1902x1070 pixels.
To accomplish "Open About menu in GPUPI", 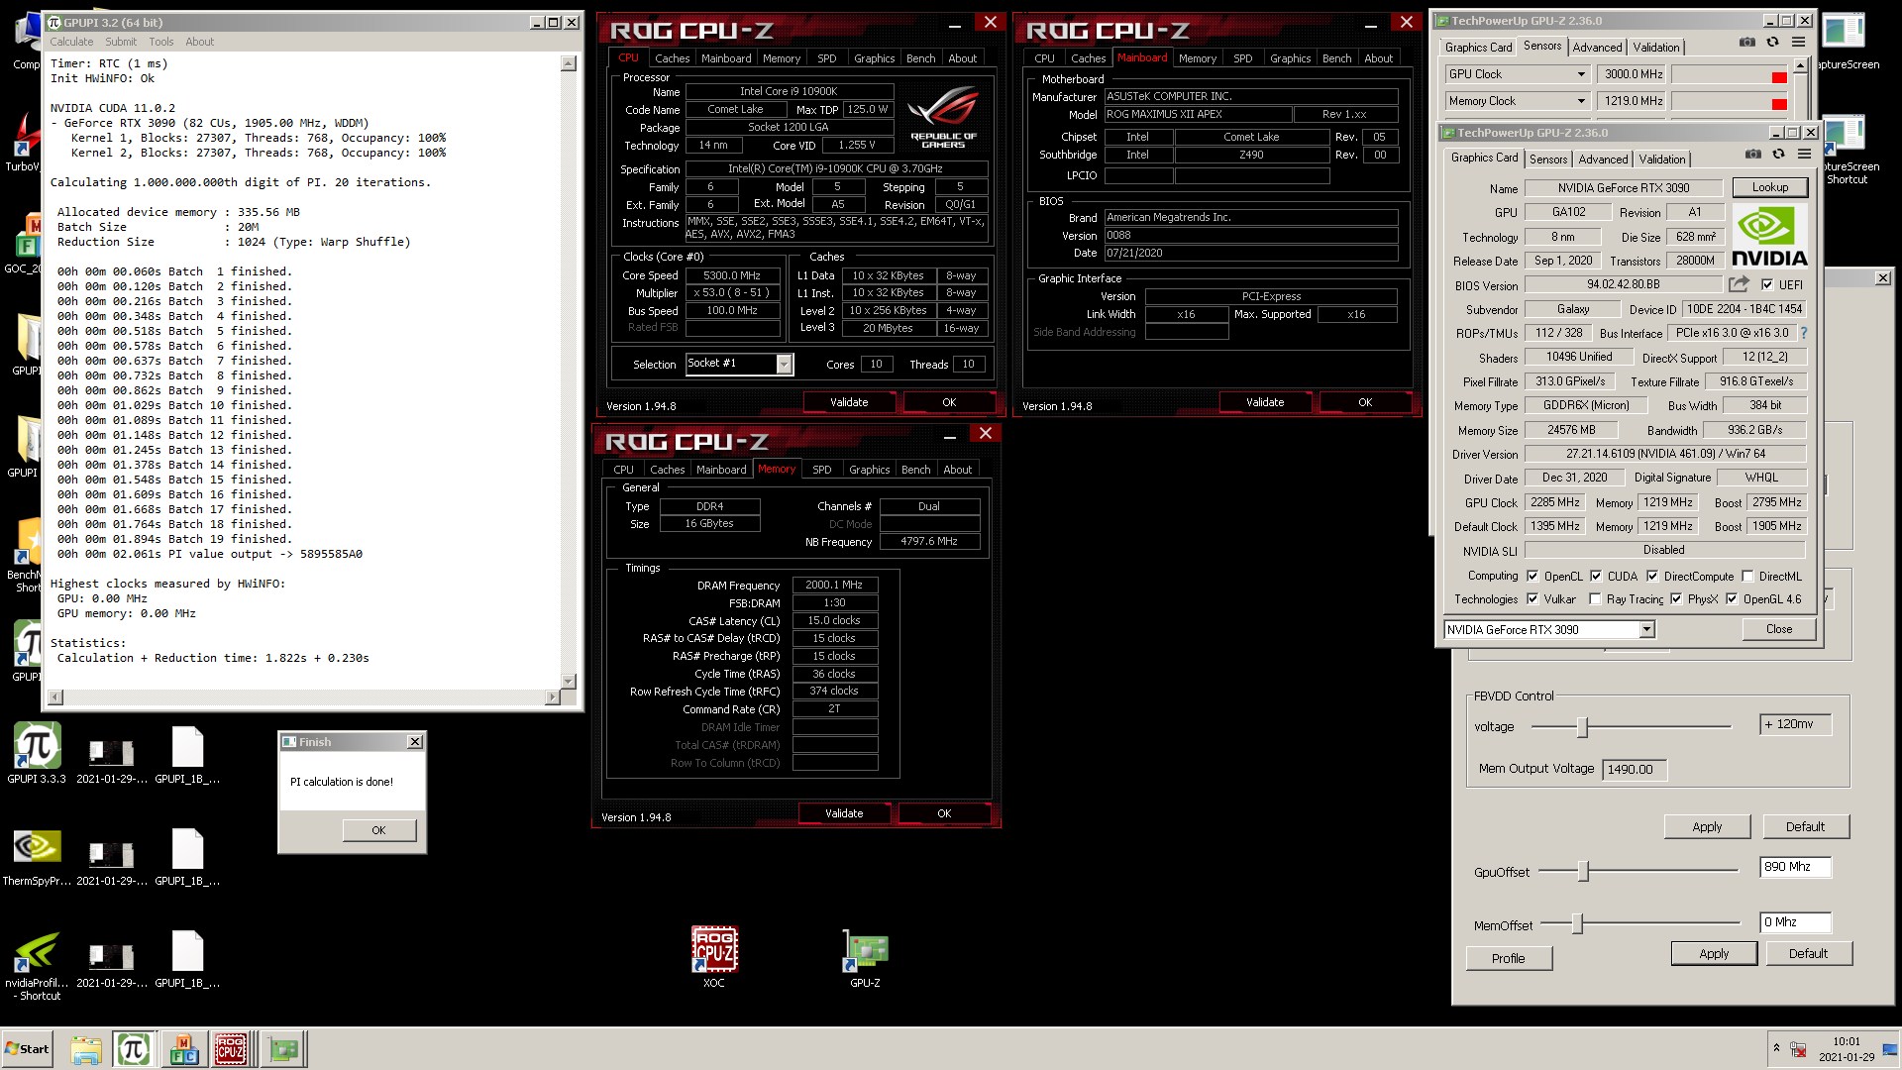I will tap(199, 42).
